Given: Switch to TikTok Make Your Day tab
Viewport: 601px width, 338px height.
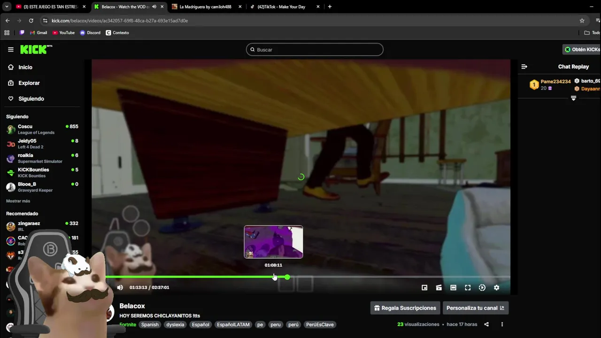Looking at the screenshot, I should (x=285, y=7).
